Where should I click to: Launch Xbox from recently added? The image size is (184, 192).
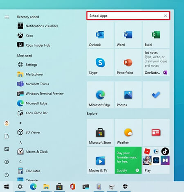(x=25, y=36)
